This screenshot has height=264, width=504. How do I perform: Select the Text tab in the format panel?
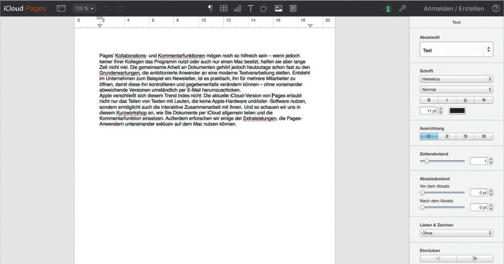click(456, 22)
